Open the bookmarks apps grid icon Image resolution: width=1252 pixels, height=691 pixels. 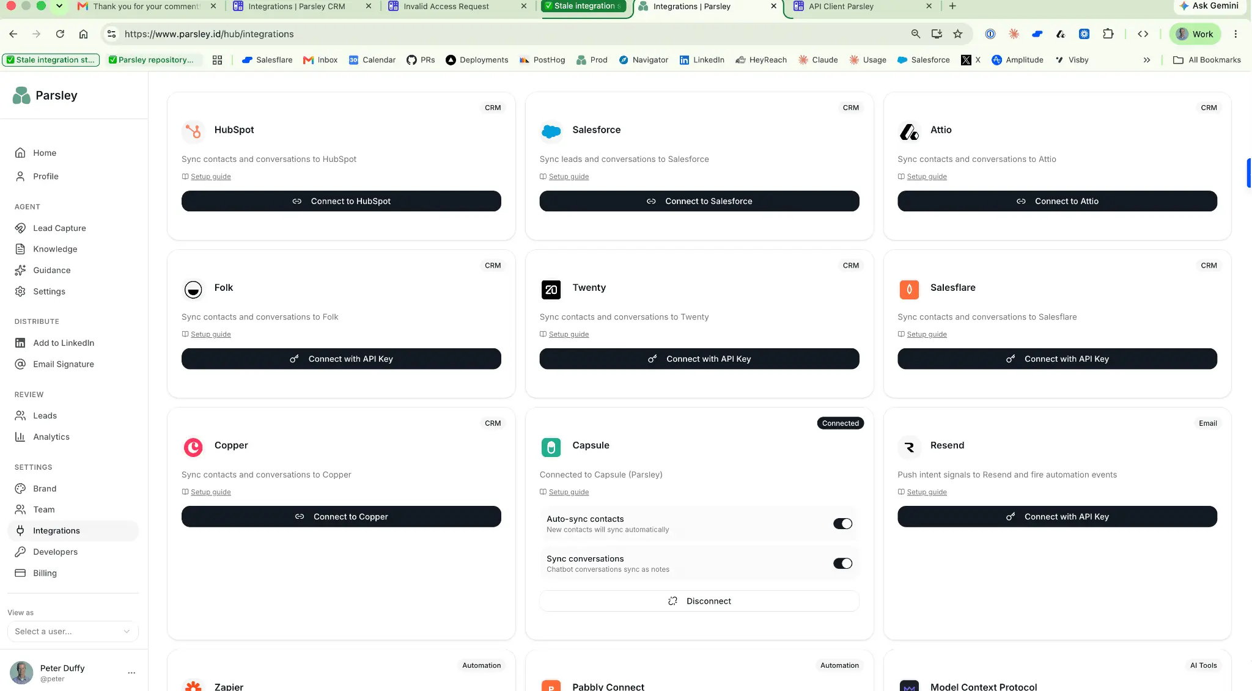click(x=217, y=60)
